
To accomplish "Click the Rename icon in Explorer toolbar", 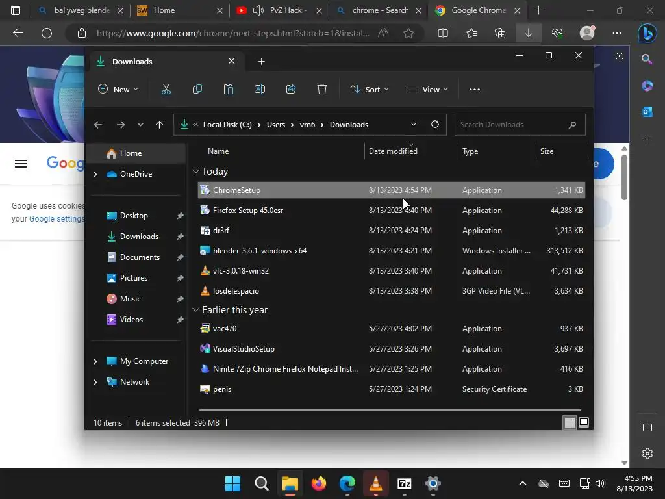I will (260, 89).
